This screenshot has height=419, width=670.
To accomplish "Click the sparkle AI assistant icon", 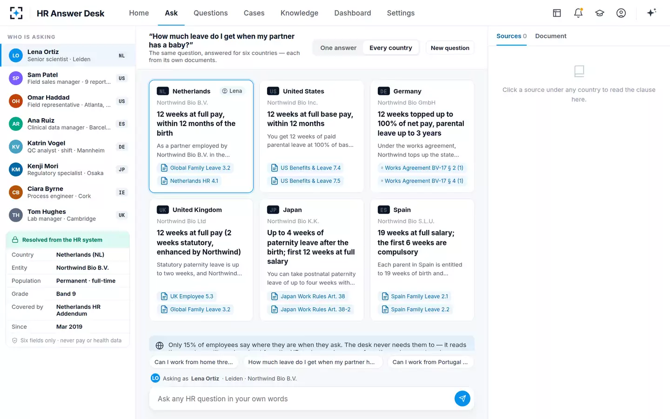I will coord(651,13).
